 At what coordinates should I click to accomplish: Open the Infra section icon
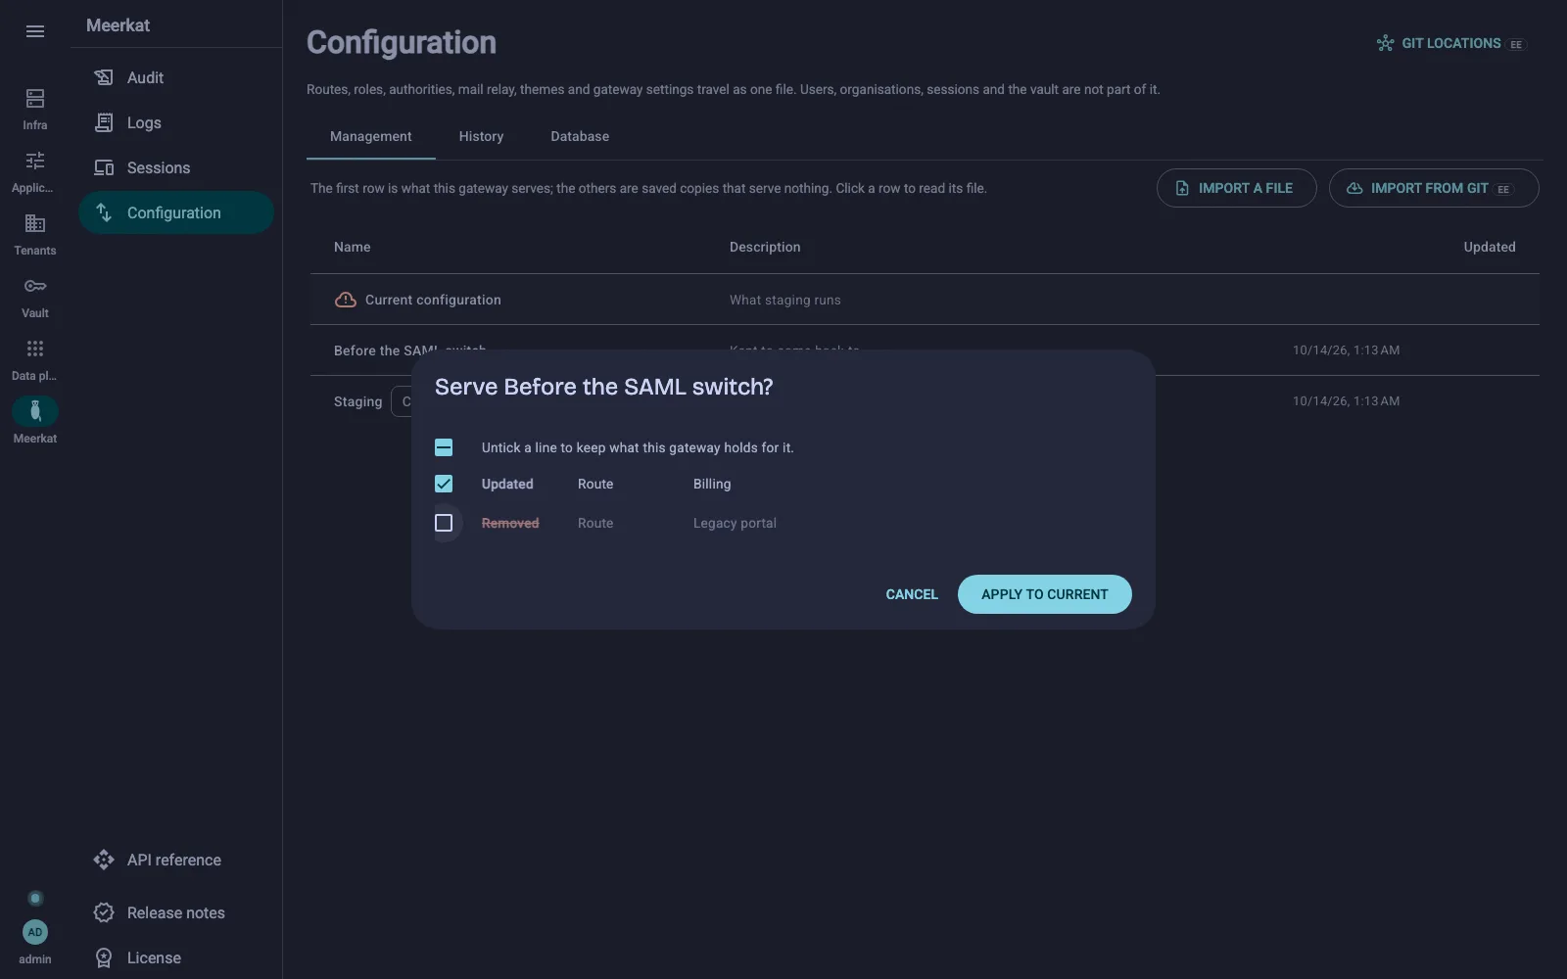pos(35,98)
